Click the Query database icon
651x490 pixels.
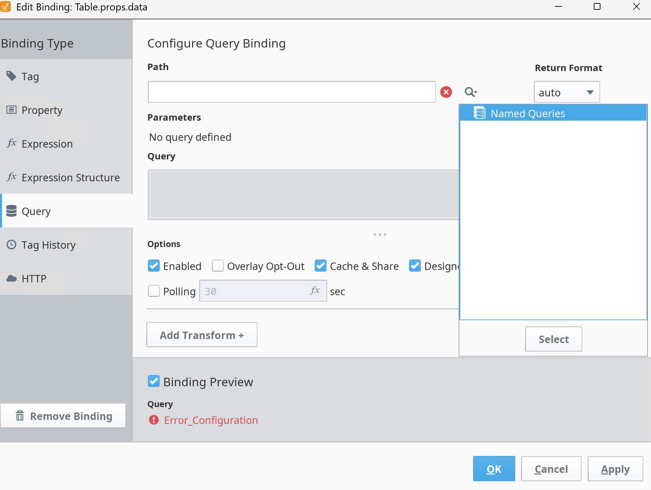pyautogui.click(x=11, y=211)
